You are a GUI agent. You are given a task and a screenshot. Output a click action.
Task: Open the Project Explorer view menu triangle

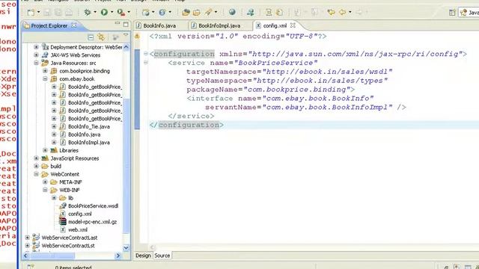(126, 36)
